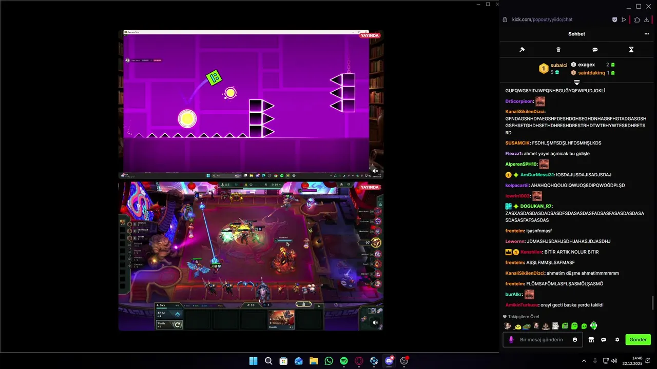Click the trash can clear-chat icon
The height and width of the screenshot is (369, 657).
click(558, 50)
